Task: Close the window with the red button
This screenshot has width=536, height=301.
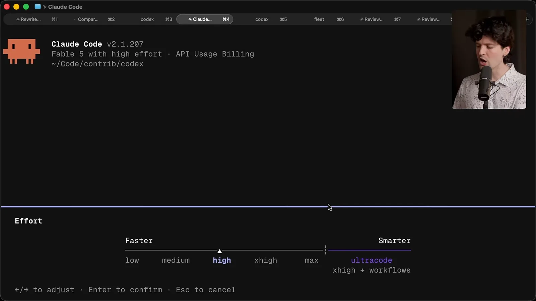Action: (x=7, y=7)
